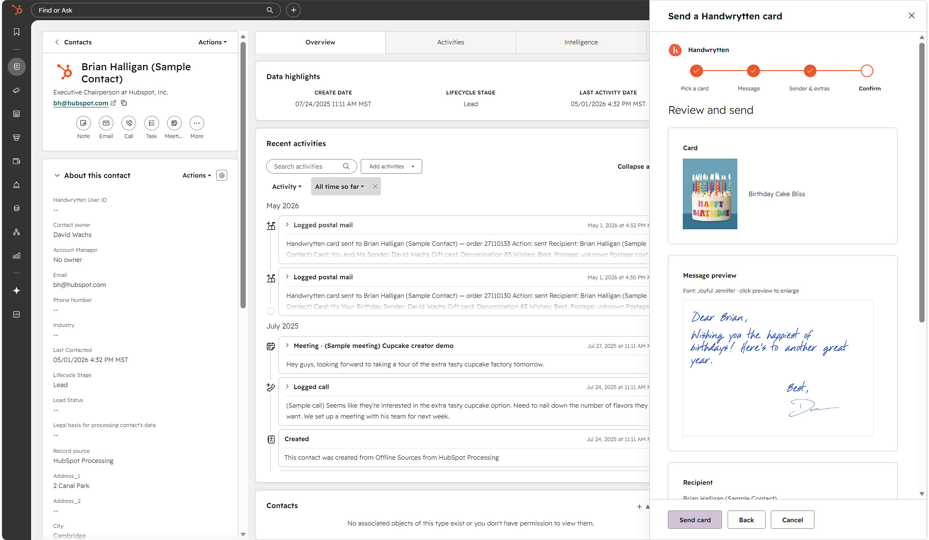The height and width of the screenshot is (540, 929).
Task: Open the bh@hubspot.com email link
Action: pos(81,103)
